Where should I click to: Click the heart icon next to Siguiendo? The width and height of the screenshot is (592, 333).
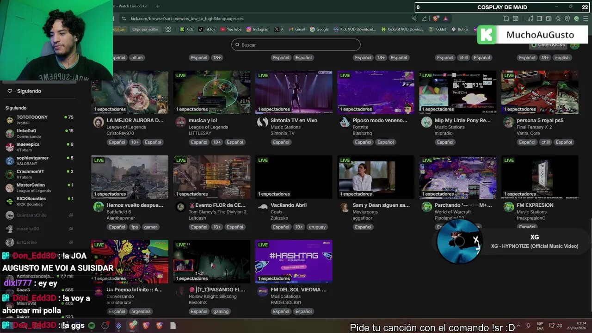coord(10,91)
